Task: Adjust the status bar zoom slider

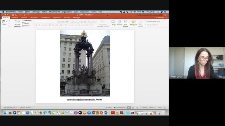Action: point(148,108)
